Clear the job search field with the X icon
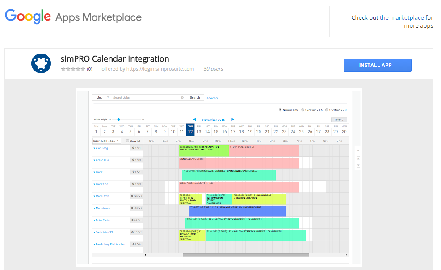This screenshot has height=270, width=441. coord(181,97)
